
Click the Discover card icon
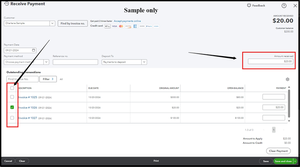tap(128, 26)
